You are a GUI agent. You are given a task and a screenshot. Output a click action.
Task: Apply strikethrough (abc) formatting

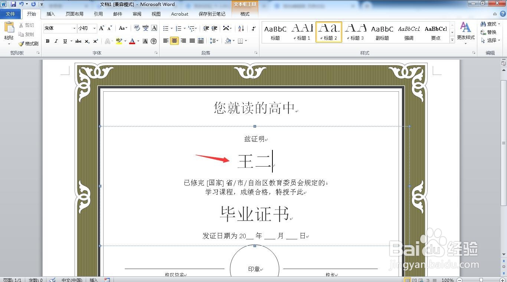point(78,41)
